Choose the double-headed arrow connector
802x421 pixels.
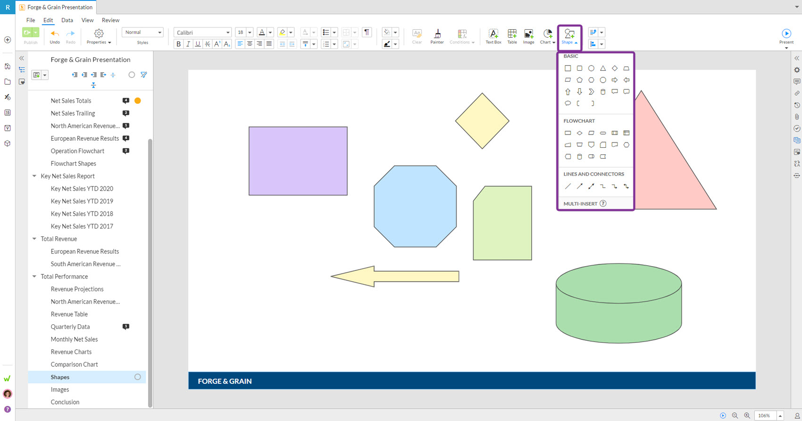click(x=591, y=186)
